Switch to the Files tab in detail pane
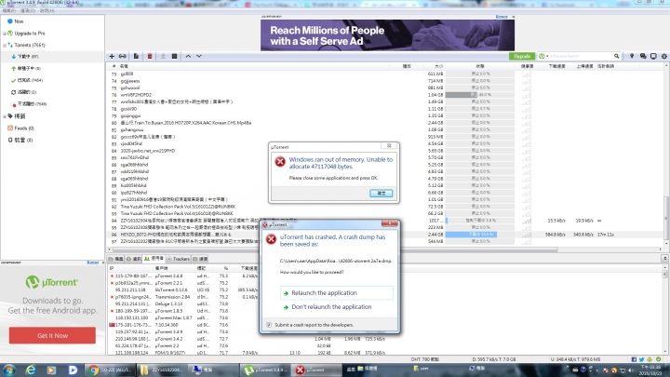The width and height of the screenshot is (670, 377). click(115, 259)
